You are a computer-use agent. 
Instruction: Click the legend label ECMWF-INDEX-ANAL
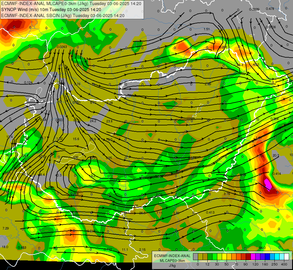point(172,256)
